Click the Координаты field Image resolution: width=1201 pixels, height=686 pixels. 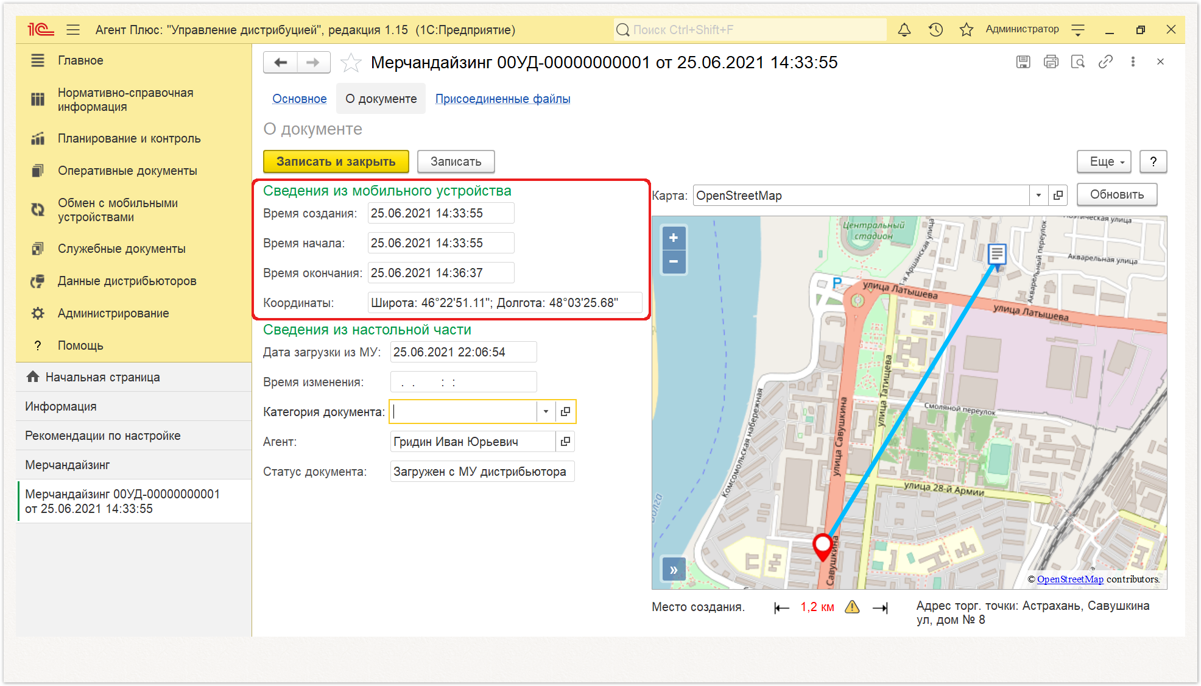tap(505, 303)
